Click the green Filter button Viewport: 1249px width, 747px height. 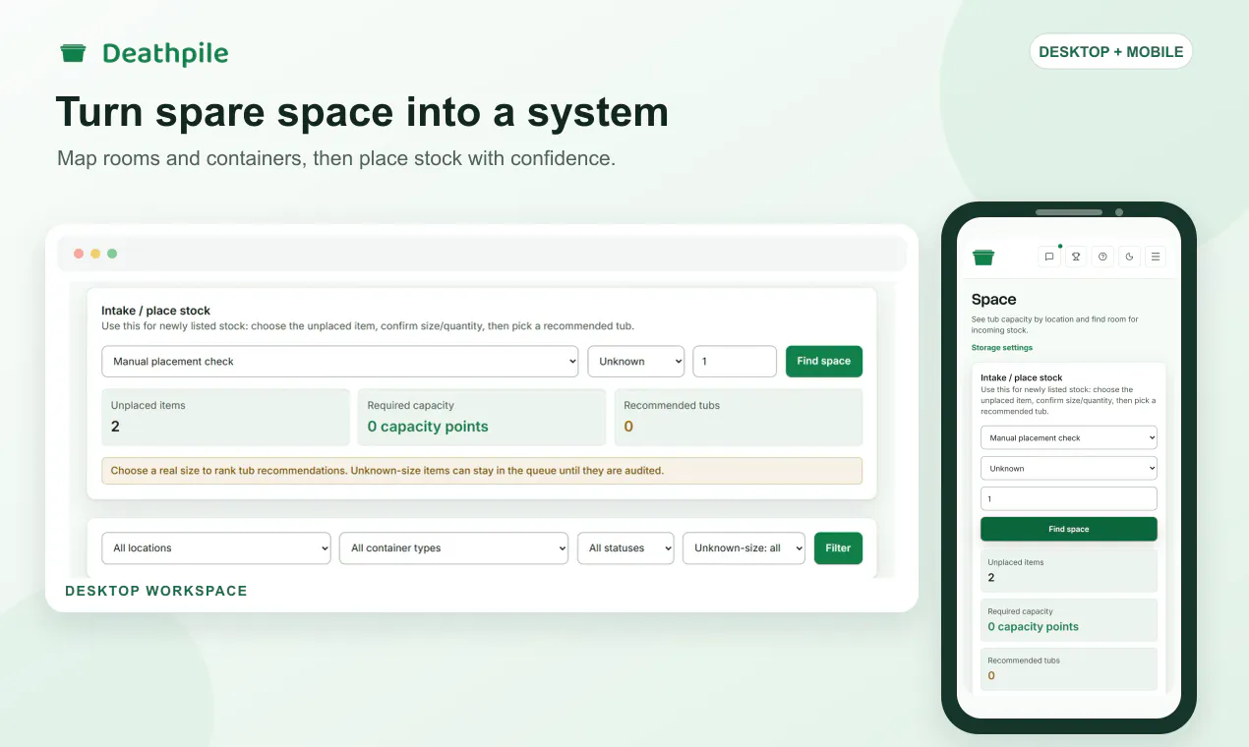(838, 548)
